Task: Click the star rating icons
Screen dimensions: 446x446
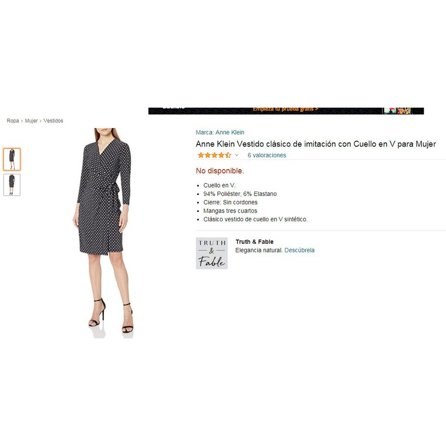Action: pyautogui.click(x=214, y=155)
